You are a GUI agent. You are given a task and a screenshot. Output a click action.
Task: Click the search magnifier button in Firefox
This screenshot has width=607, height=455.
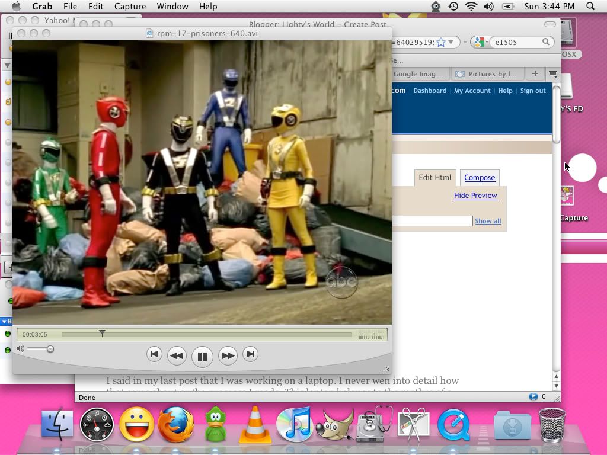pos(545,42)
